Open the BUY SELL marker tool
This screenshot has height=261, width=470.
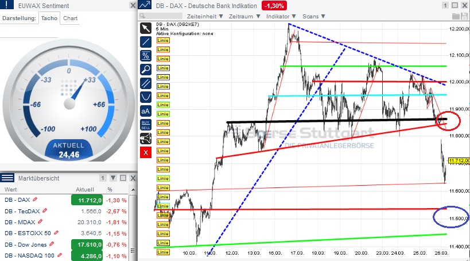click(x=146, y=125)
